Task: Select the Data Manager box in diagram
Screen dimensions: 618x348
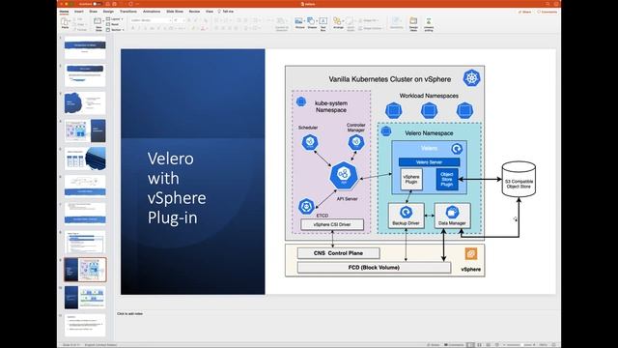Action: coord(453,216)
